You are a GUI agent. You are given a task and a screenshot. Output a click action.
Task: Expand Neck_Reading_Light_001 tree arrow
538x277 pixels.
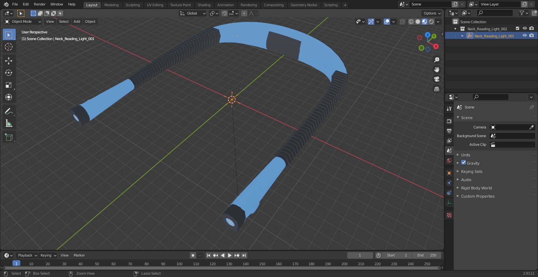(462, 36)
